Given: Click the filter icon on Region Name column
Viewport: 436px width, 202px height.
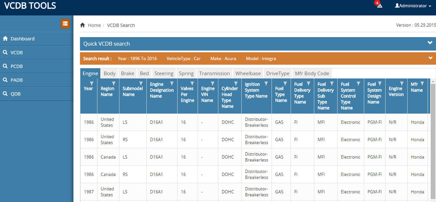Looking at the screenshot, I should [114, 83].
